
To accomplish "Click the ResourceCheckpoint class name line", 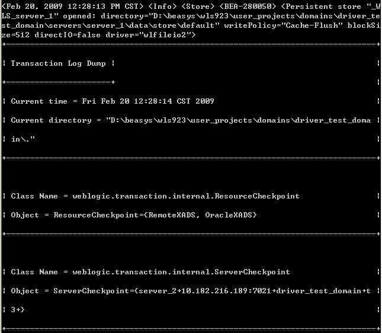I will 155,196.
